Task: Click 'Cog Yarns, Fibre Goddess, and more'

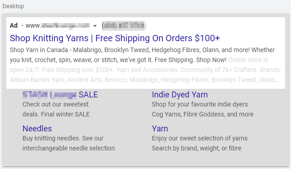Action: click(x=203, y=114)
